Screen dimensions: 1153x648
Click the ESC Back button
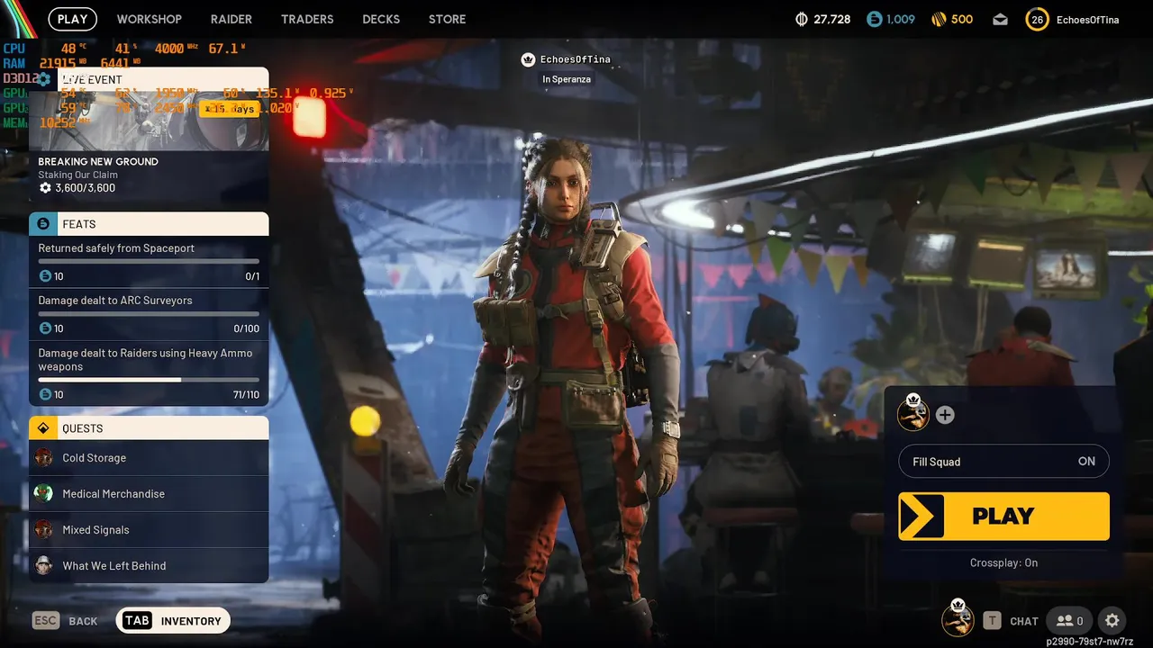click(65, 621)
